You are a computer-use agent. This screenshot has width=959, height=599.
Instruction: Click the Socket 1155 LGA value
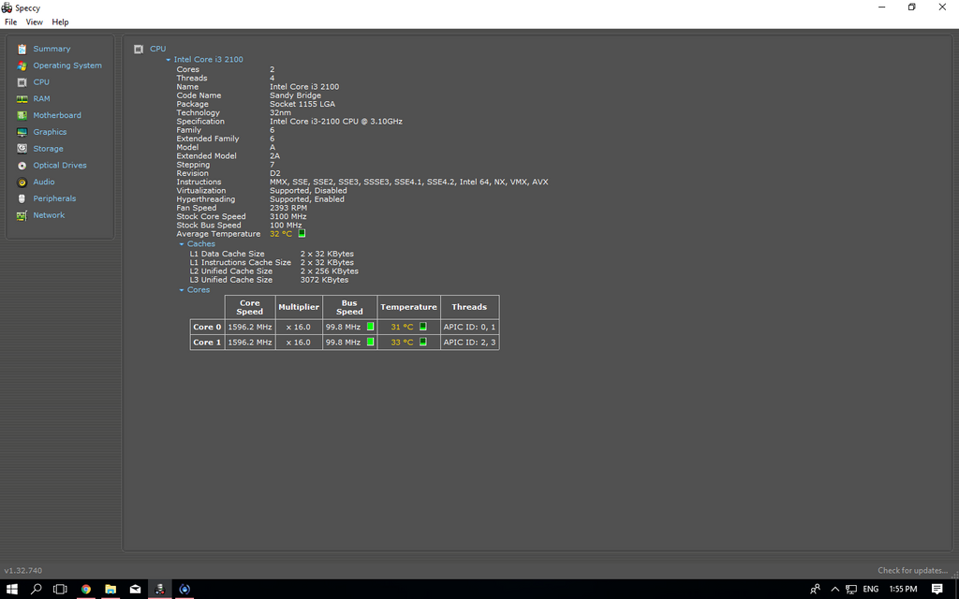tap(302, 104)
